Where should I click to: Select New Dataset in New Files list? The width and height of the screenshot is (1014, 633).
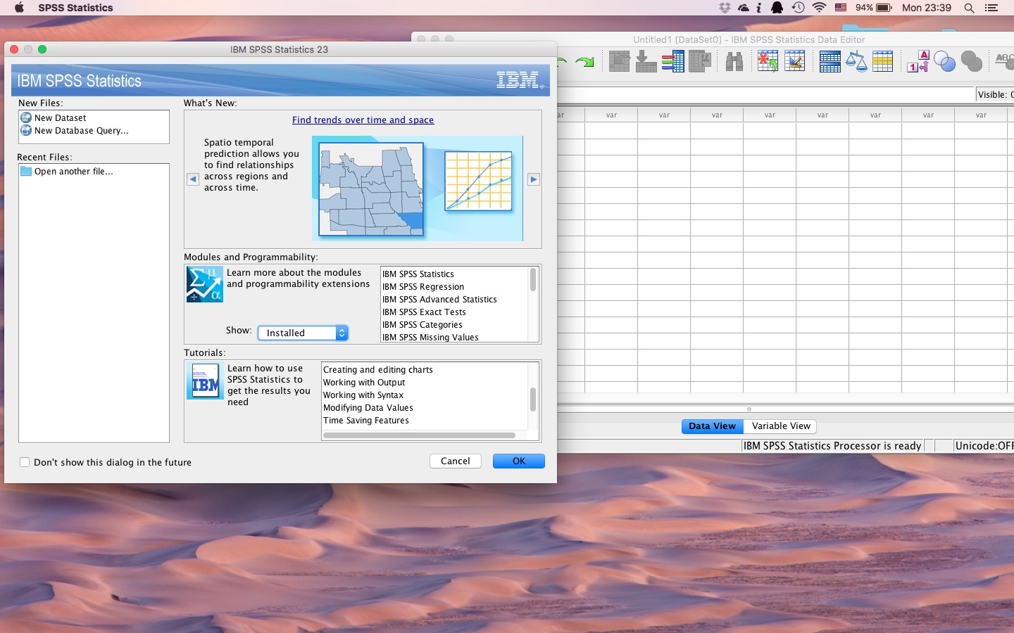click(x=61, y=118)
